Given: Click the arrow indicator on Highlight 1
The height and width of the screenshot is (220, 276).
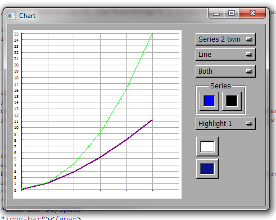Looking at the screenshot, I should click(249, 124).
